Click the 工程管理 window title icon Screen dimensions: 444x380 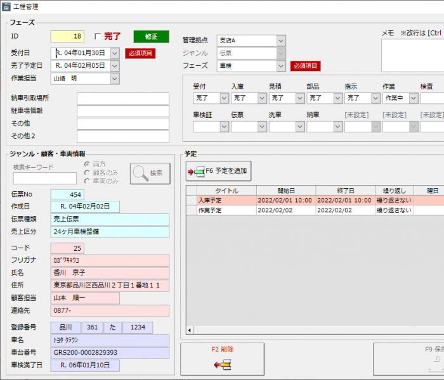point(6,6)
